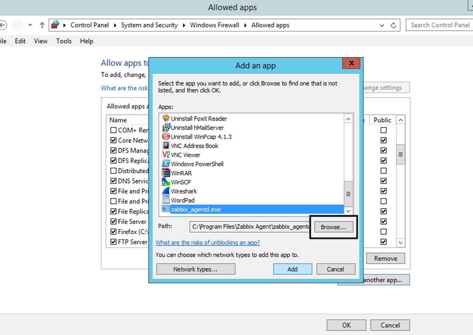Click the allowed apps list scrollbar thumb
Screen dimensions: 473x335
coord(401,155)
